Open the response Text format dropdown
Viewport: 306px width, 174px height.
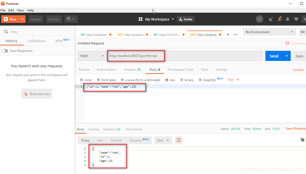tap(163, 140)
